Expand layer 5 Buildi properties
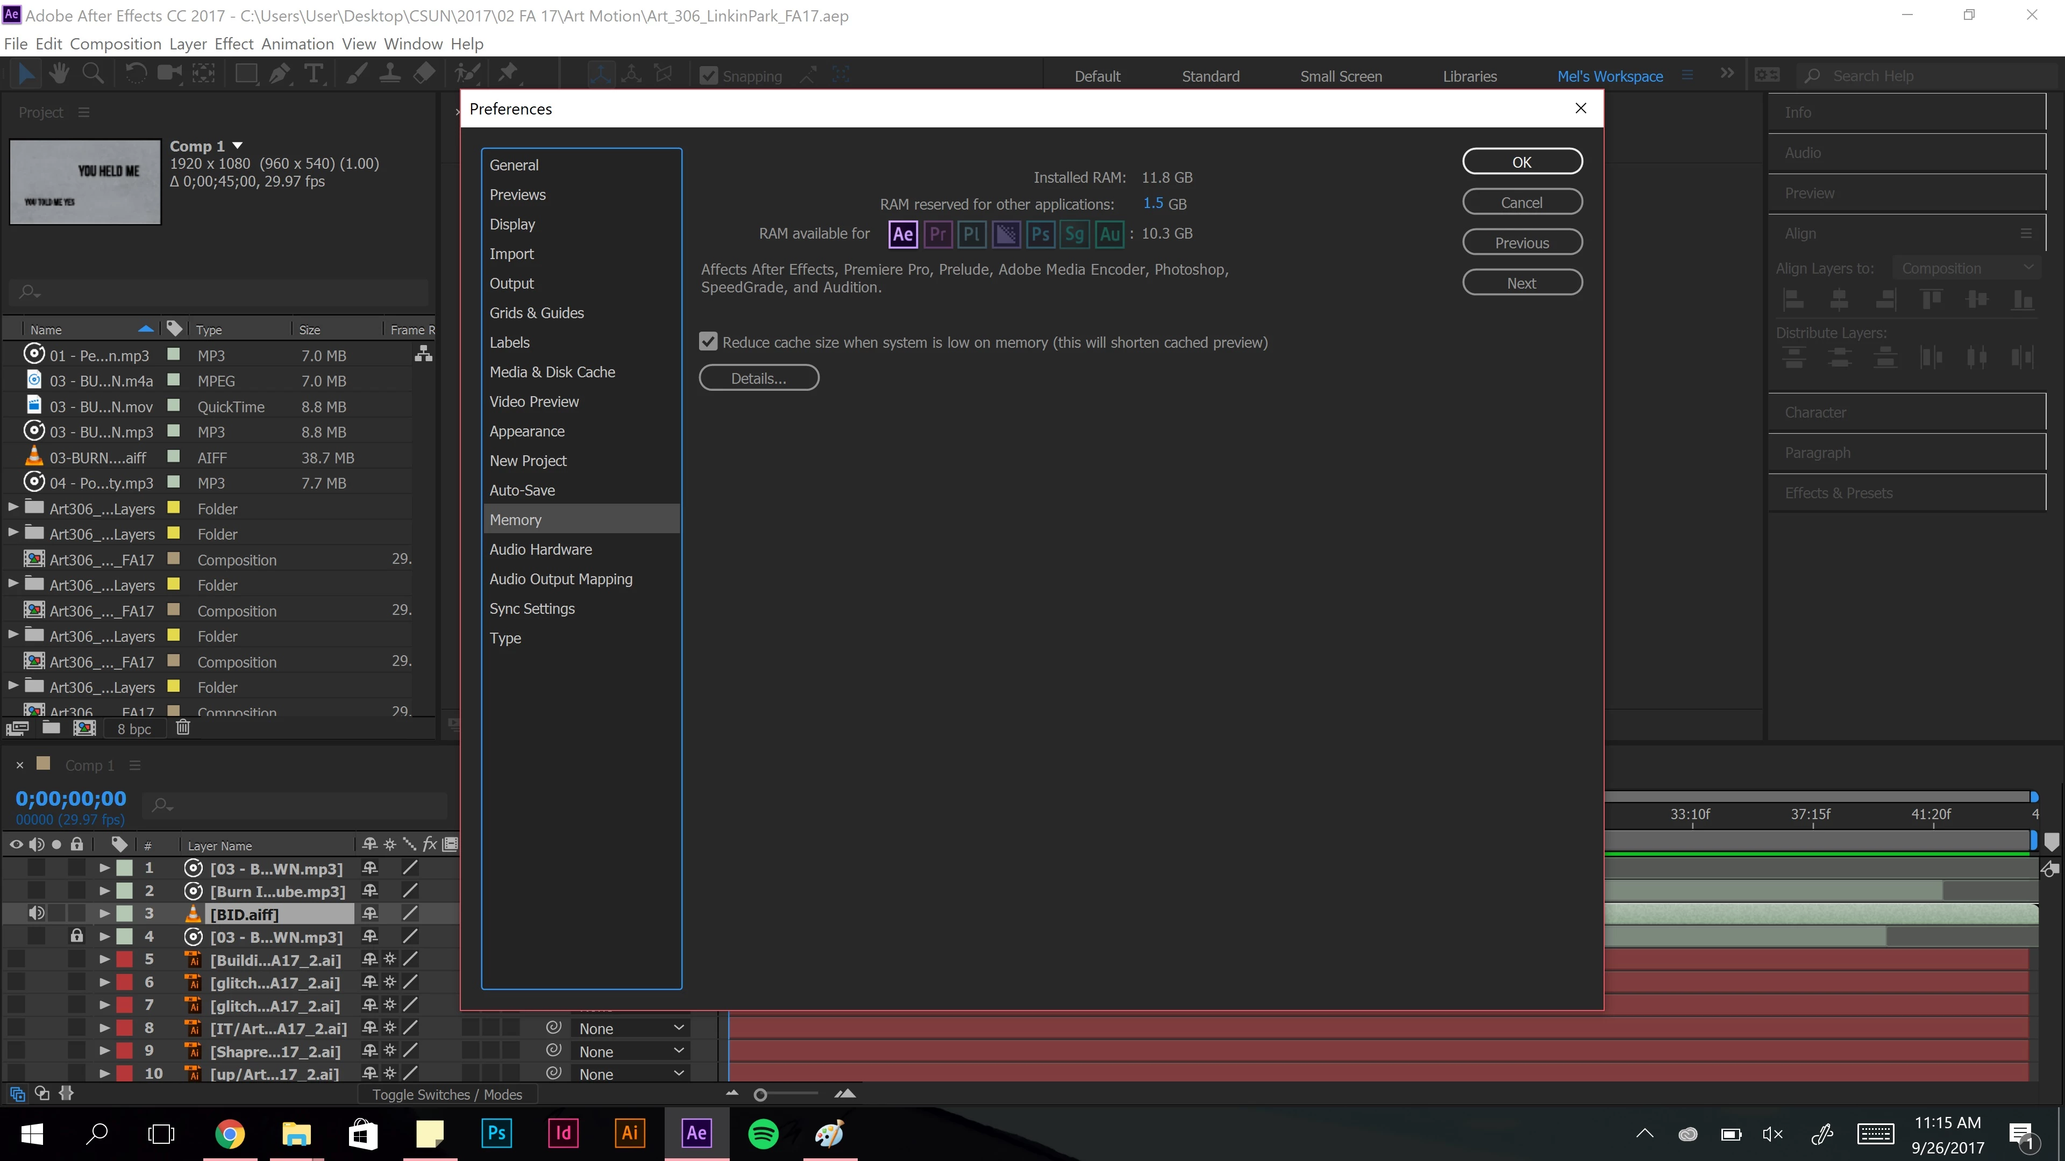 coord(104,959)
